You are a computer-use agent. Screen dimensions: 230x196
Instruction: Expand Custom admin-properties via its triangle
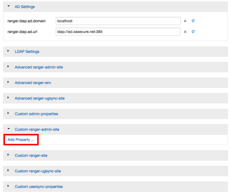click(x=8, y=114)
